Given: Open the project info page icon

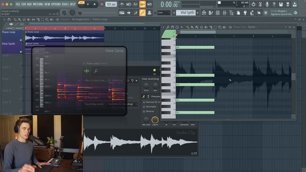Looking at the screenshot, I should pos(238,13).
